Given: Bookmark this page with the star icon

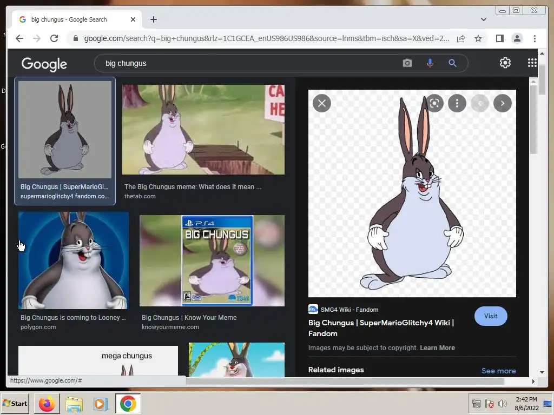Looking at the screenshot, I should 478,38.
